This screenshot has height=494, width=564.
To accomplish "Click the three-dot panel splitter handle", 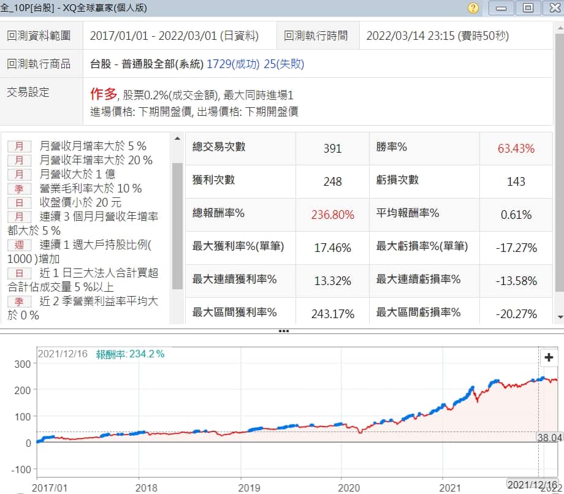I will (x=283, y=331).
